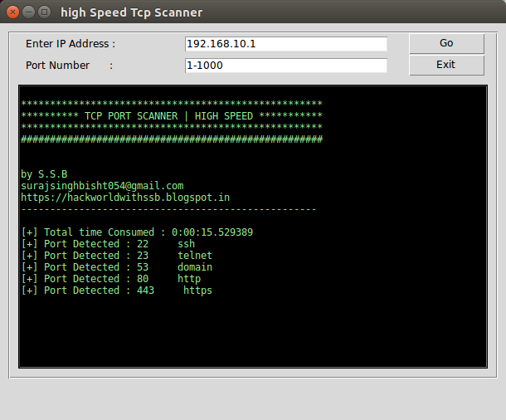Click the 'Port Detected : 22 ssh' line
This screenshot has width=506, height=420.
108,244
